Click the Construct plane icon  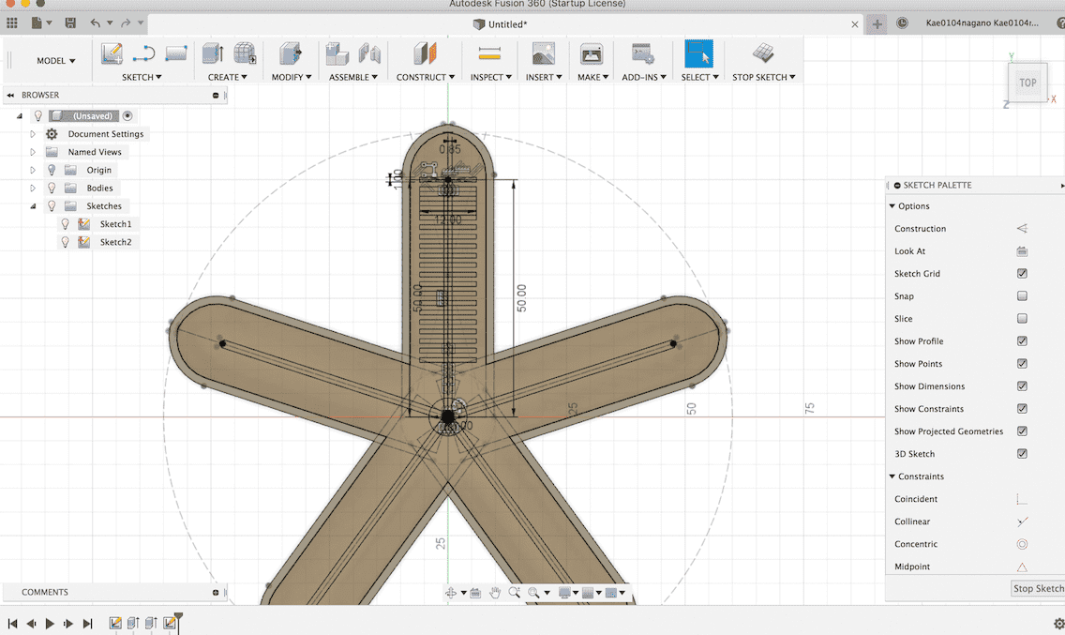[426, 54]
